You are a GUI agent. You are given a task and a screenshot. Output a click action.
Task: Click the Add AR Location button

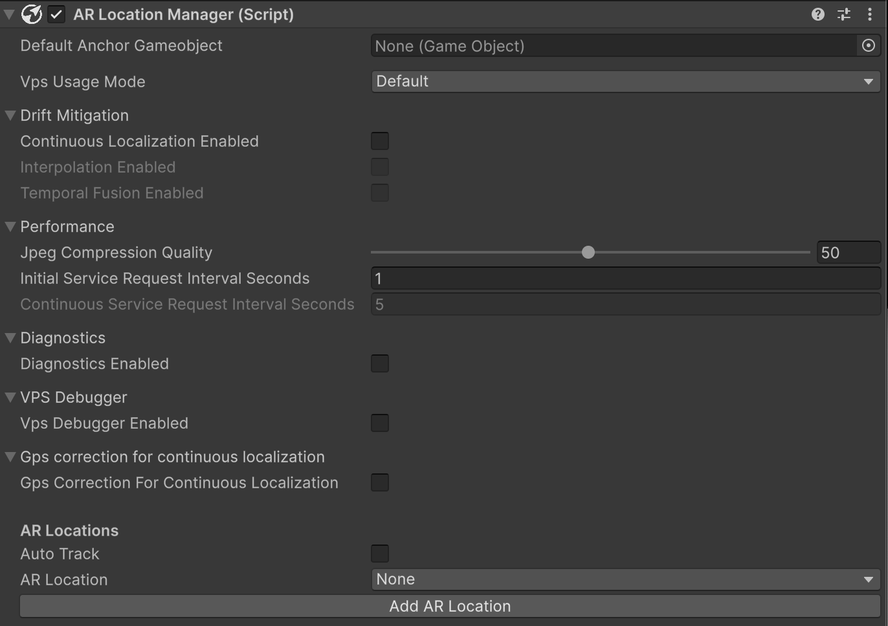[449, 605]
